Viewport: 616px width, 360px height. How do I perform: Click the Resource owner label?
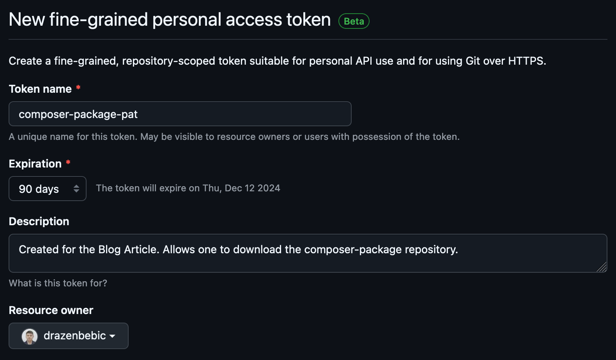[51, 310]
